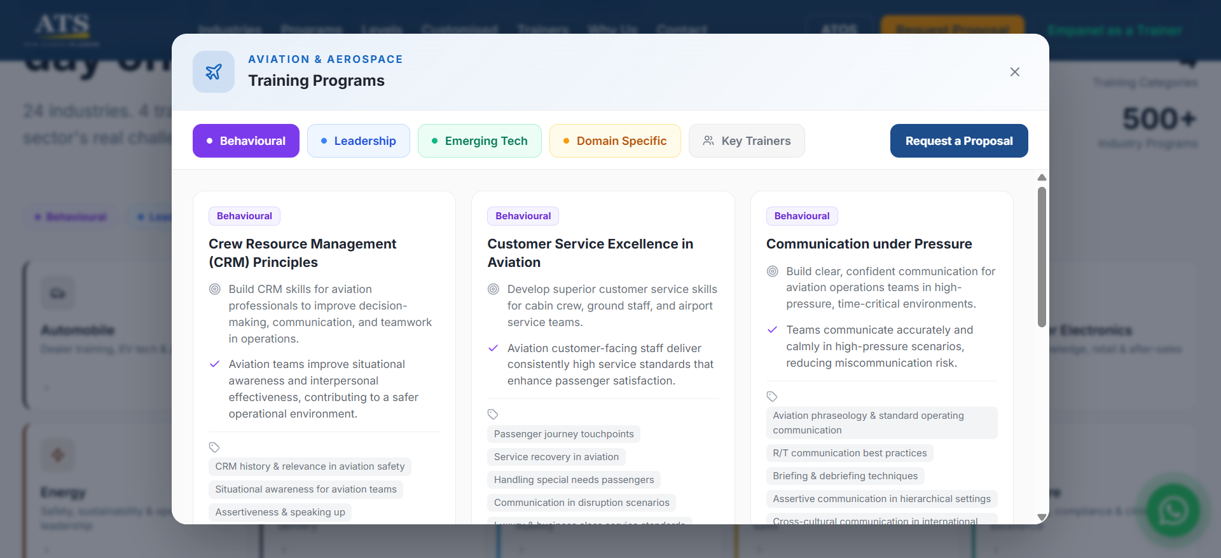The image size is (1221, 558).
Task: Click the tag icon above 'Passenger journey touchpoints'
Action: (x=493, y=414)
